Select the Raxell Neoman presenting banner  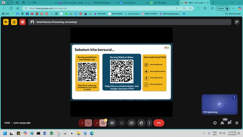(129, 22)
